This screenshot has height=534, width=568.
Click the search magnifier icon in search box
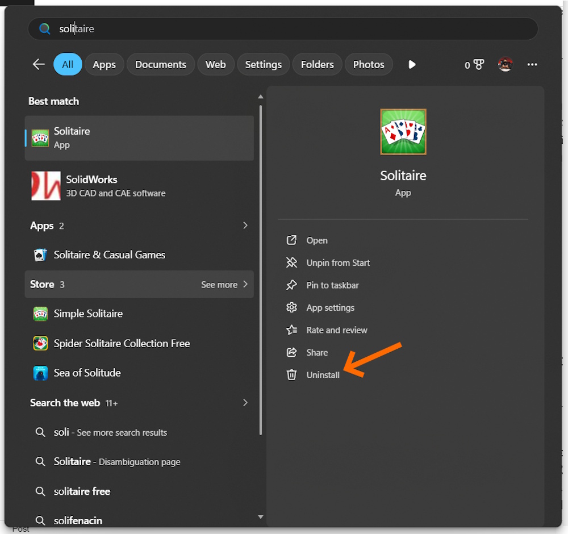pyautogui.click(x=44, y=28)
